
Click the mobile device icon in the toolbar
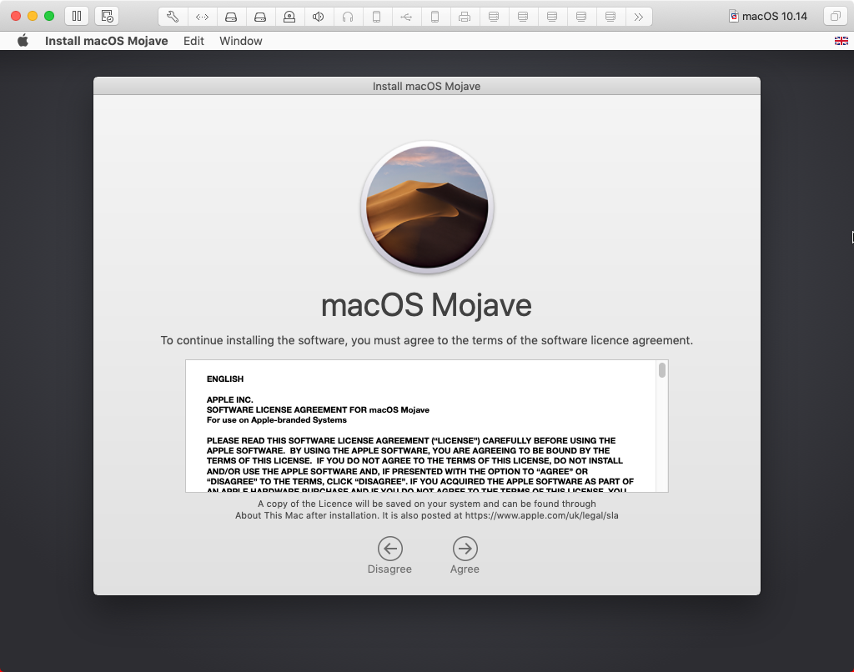pyautogui.click(x=377, y=15)
